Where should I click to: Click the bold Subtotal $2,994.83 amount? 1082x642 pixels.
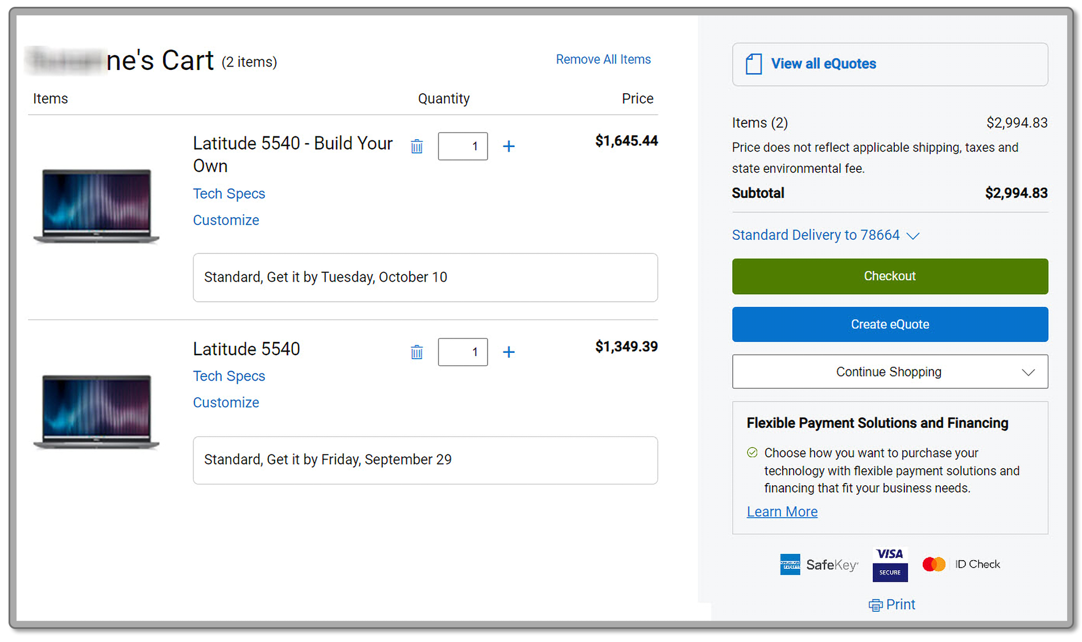tap(1016, 193)
